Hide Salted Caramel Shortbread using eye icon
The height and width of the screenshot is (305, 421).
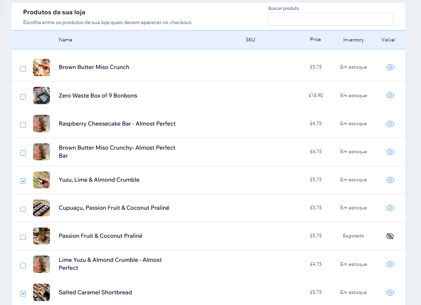pyautogui.click(x=390, y=293)
